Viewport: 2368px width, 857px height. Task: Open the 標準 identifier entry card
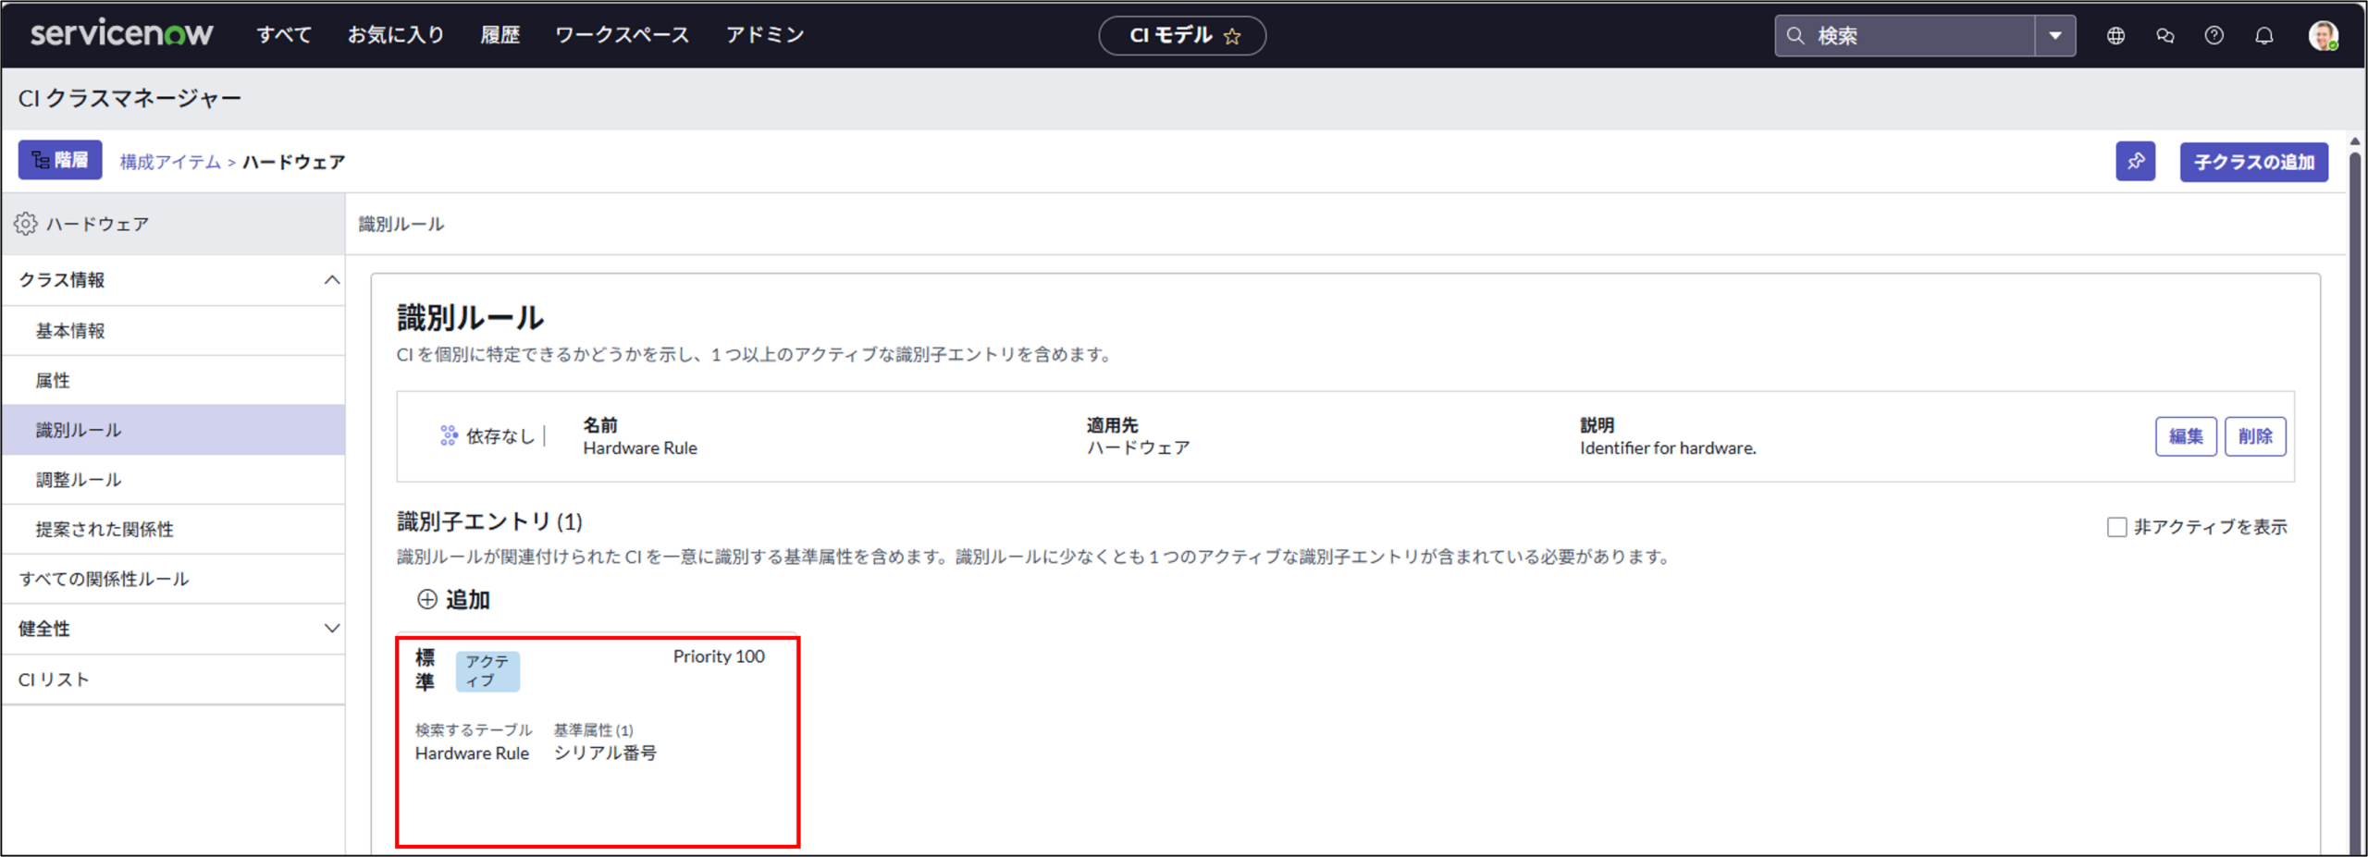pos(598,741)
